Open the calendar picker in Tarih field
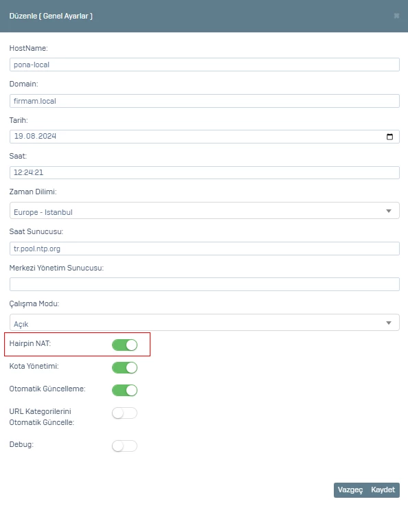Viewport: 408px width, 506px height. (x=389, y=137)
